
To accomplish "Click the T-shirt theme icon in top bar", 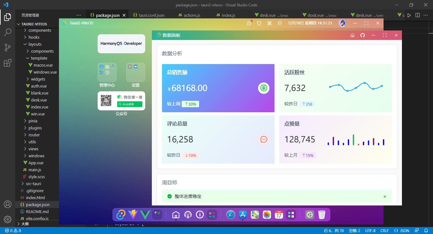I will tap(259, 23).
